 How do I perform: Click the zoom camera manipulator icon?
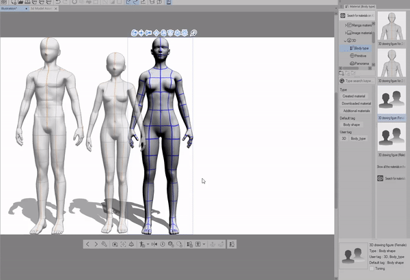148,33
